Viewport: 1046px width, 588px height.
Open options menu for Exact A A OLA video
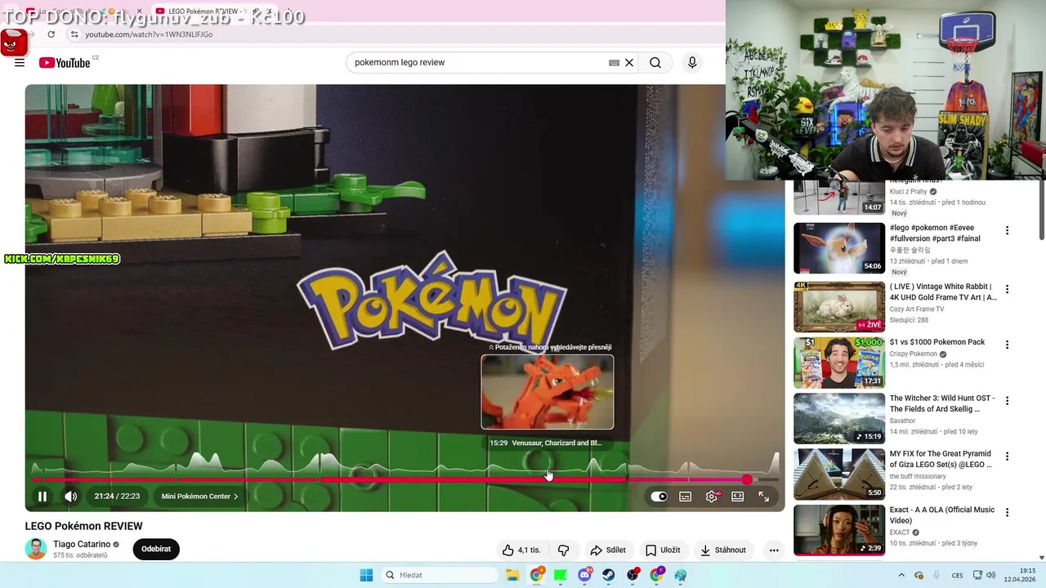(1007, 513)
